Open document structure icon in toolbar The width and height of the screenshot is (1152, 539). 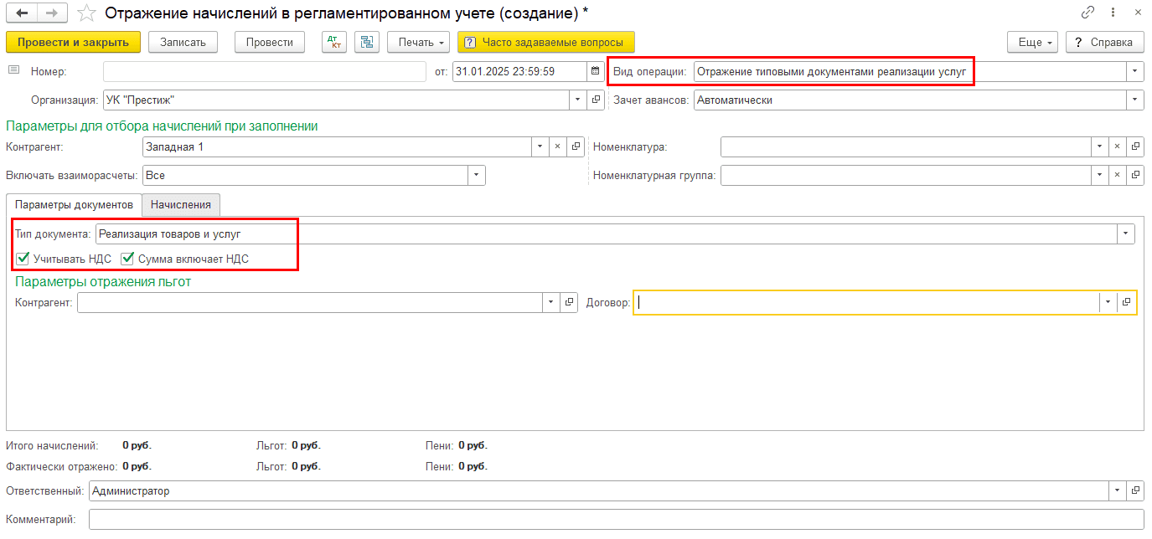367,43
